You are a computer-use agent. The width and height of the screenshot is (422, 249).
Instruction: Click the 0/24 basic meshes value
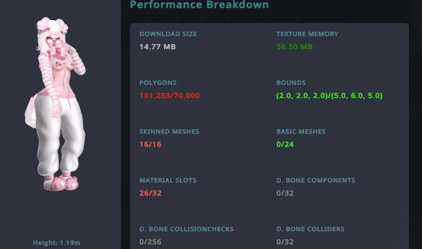tap(285, 144)
